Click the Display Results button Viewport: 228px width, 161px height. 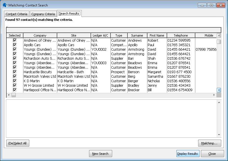coord(188,154)
